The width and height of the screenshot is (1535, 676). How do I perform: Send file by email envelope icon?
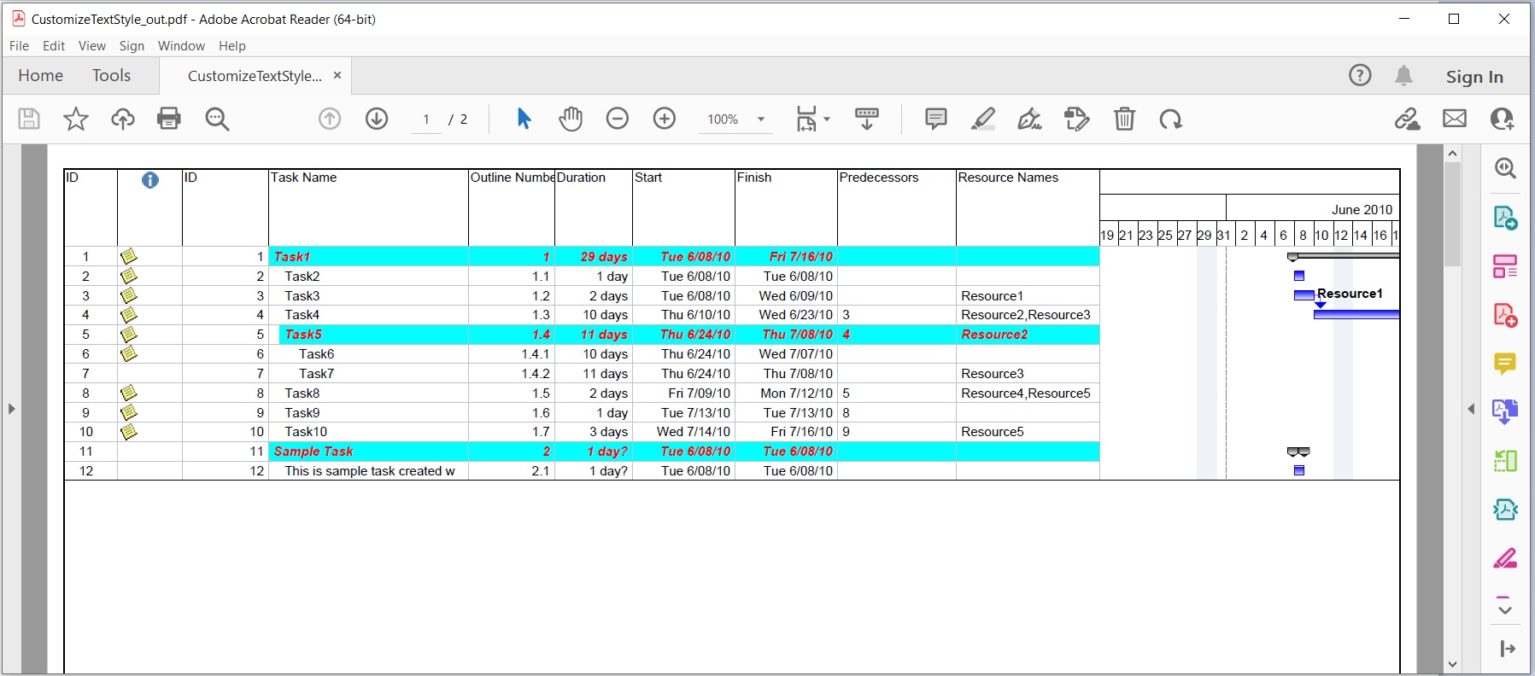[x=1455, y=119]
